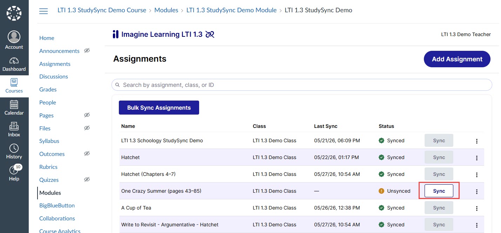Open three-dot menu for One Crazy Summer
Image resolution: width=501 pixels, height=233 pixels.
[476, 192]
